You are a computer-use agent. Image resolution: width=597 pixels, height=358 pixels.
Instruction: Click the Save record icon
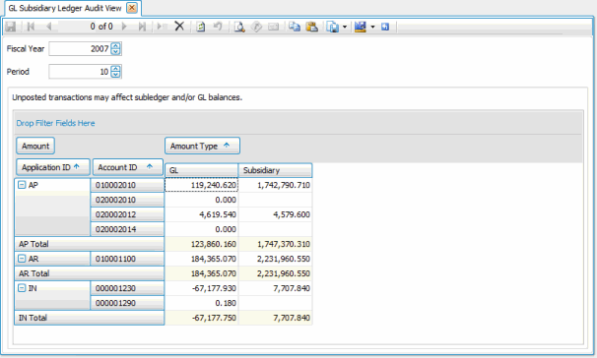(x=10, y=27)
